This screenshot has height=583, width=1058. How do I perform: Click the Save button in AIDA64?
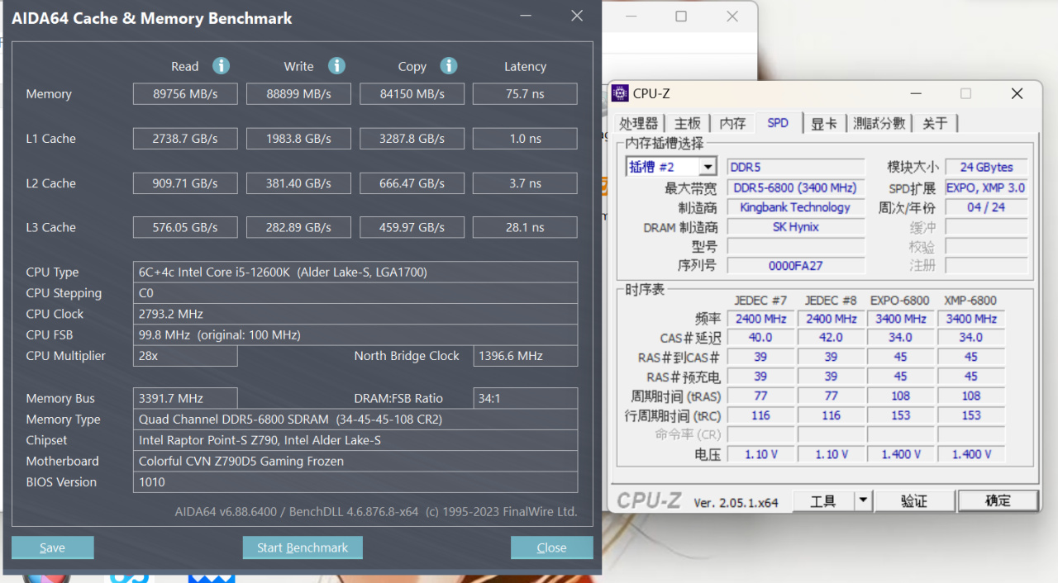pyautogui.click(x=52, y=547)
